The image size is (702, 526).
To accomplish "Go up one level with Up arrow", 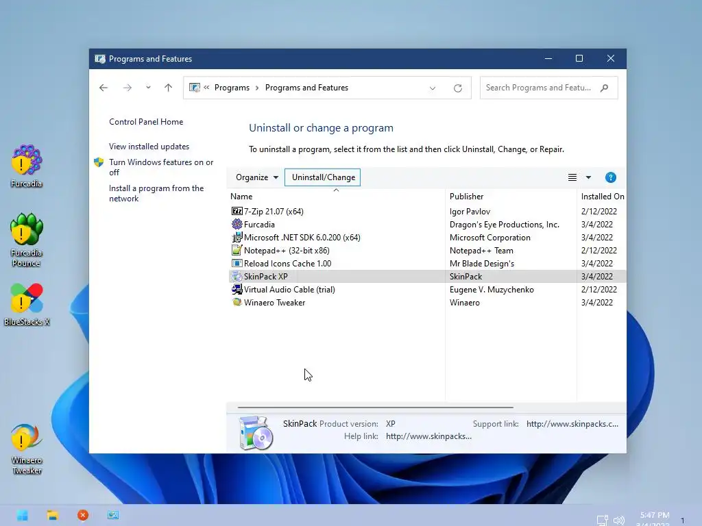I will click(x=169, y=88).
